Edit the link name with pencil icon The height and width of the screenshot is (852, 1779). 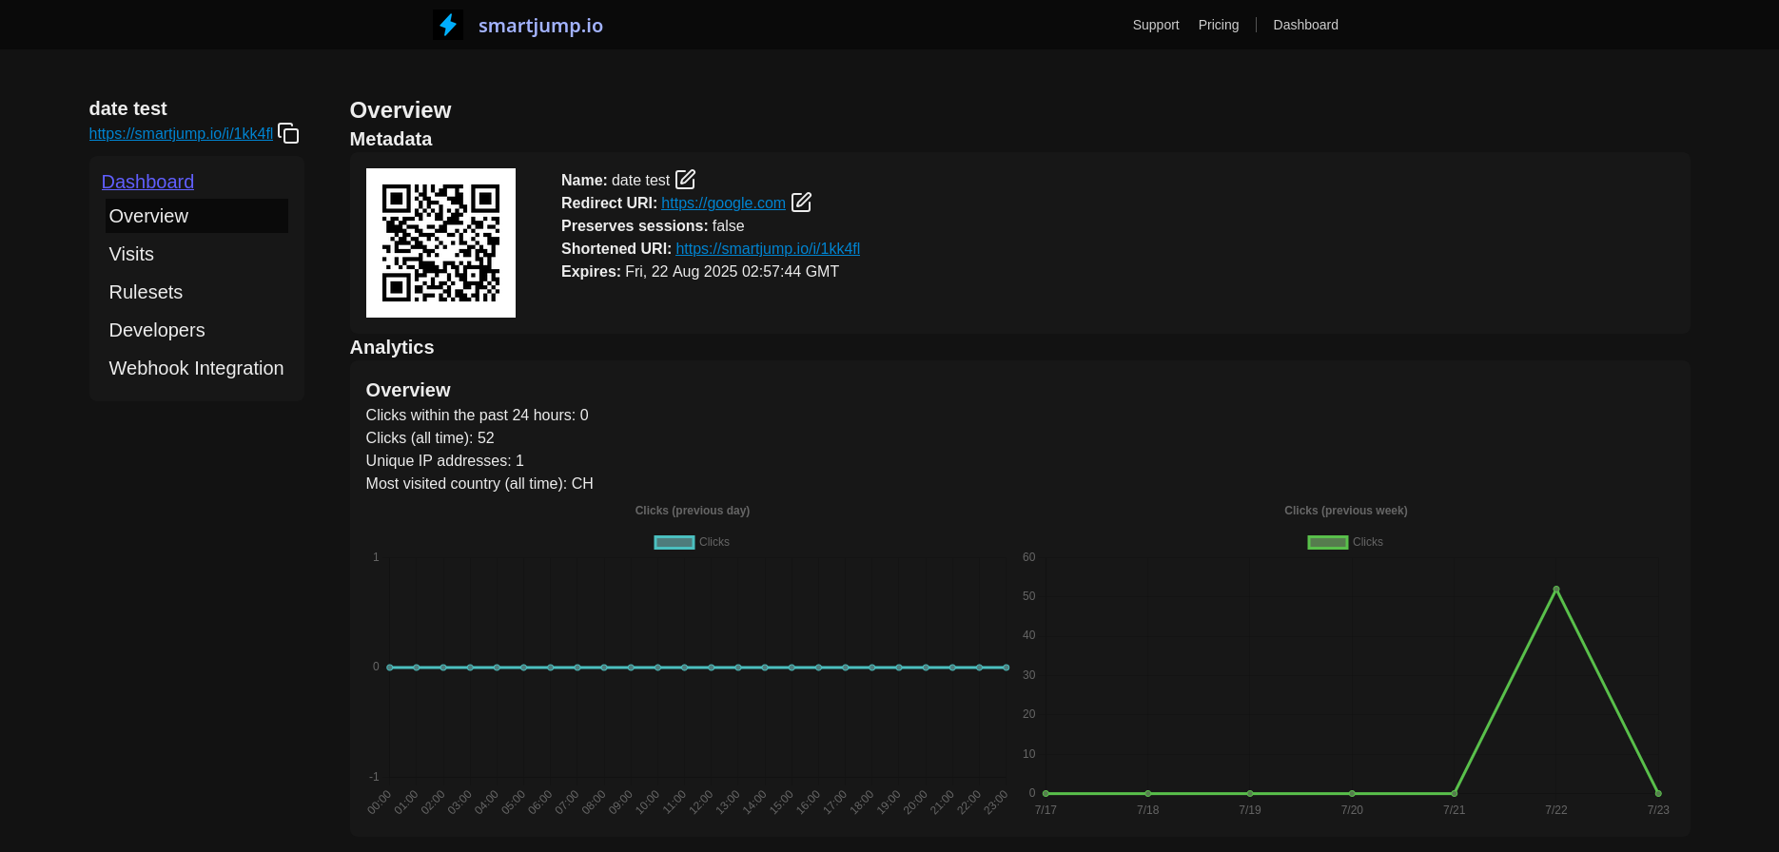686,179
